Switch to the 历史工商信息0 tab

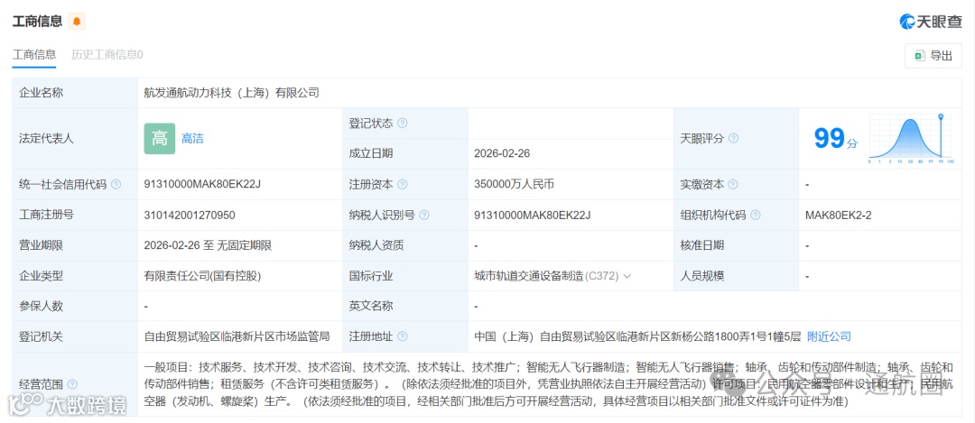[x=107, y=55]
